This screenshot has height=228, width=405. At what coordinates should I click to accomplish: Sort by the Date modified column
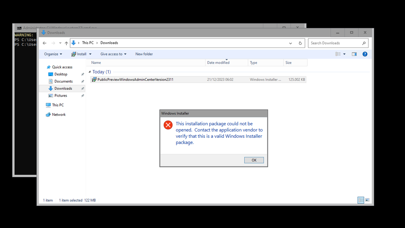(227, 63)
